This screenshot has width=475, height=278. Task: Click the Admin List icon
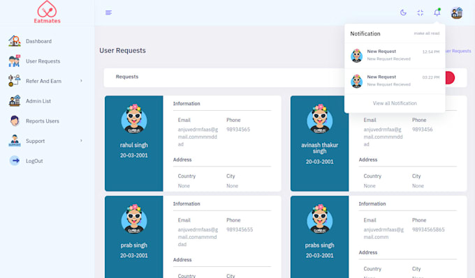15,100
